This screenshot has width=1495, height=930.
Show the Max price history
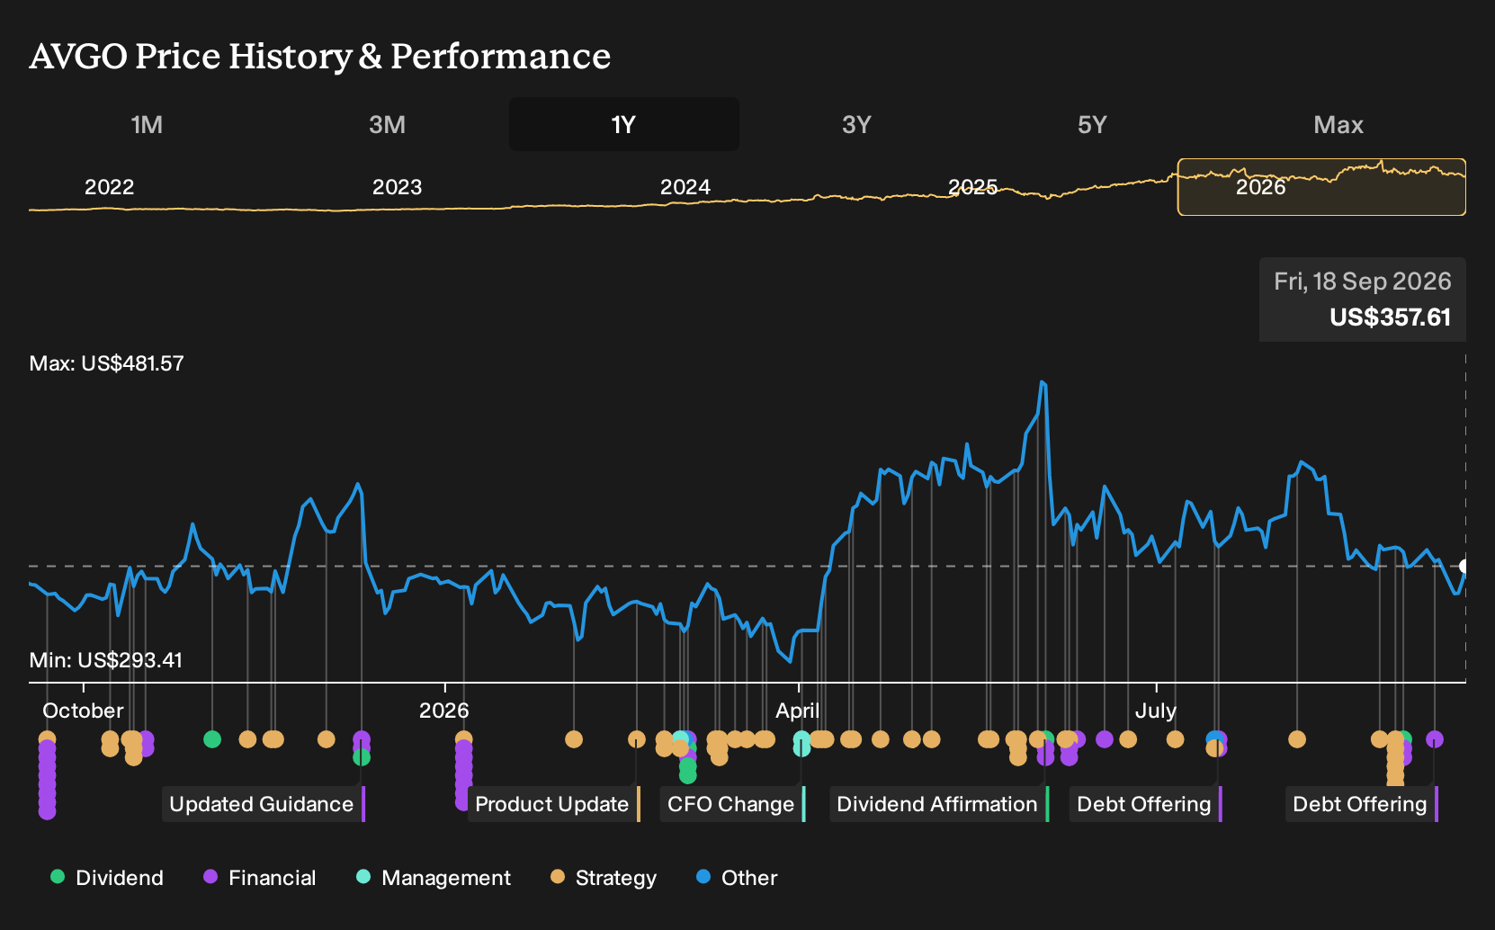[x=1338, y=124]
